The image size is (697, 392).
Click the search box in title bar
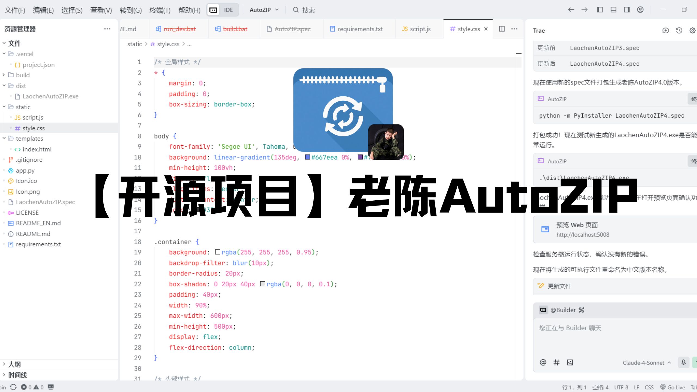tap(304, 10)
